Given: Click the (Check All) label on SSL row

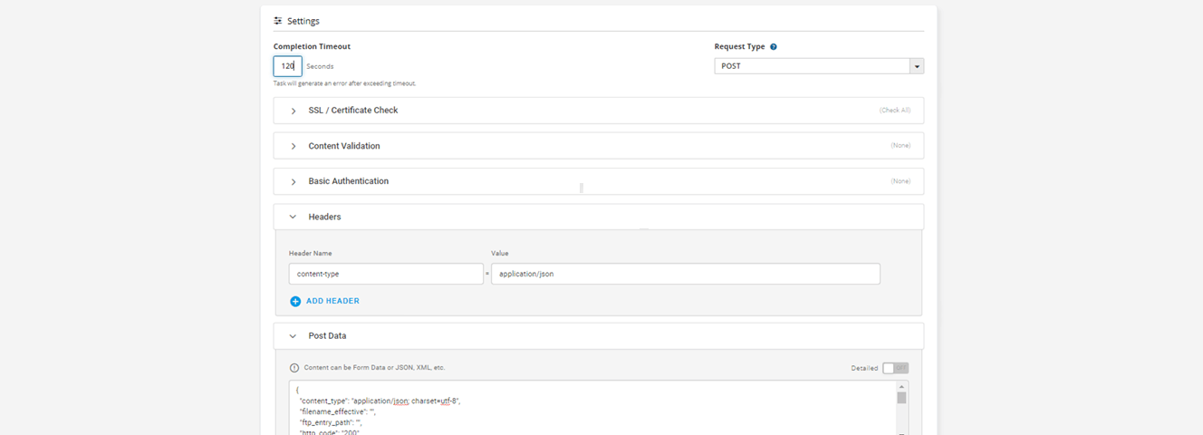Looking at the screenshot, I should (x=895, y=111).
